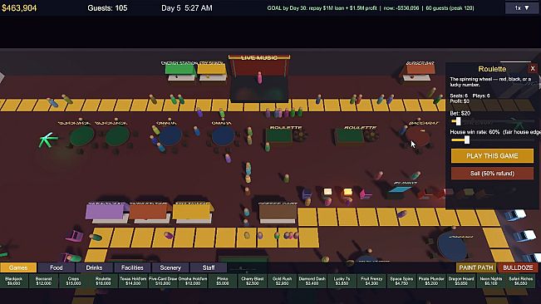Select Diamond Dash slot machine item
The height and width of the screenshot is (304, 541).
(312, 281)
